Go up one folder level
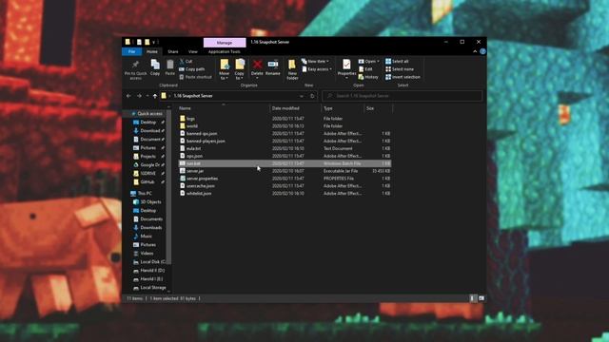 (154, 96)
